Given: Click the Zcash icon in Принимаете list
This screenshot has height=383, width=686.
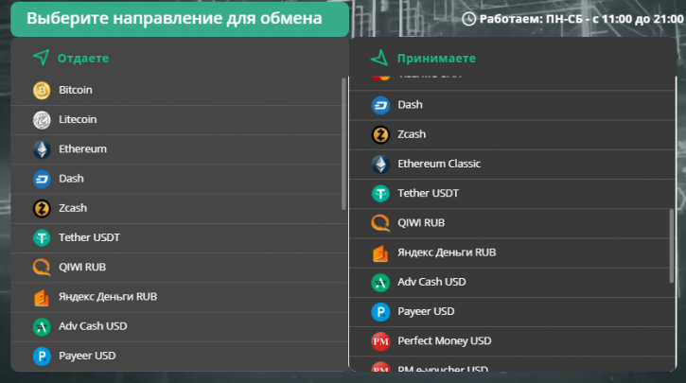Looking at the screenshot, I should pos(380,134).
